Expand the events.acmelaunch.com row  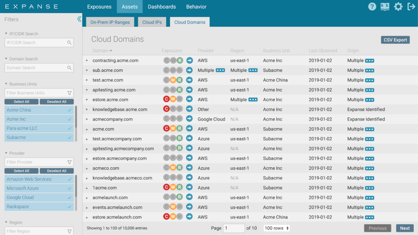87,207
